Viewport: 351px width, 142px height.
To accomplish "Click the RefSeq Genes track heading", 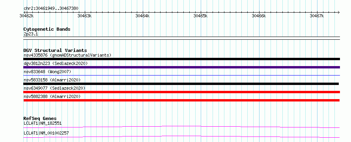I will 40,118.
